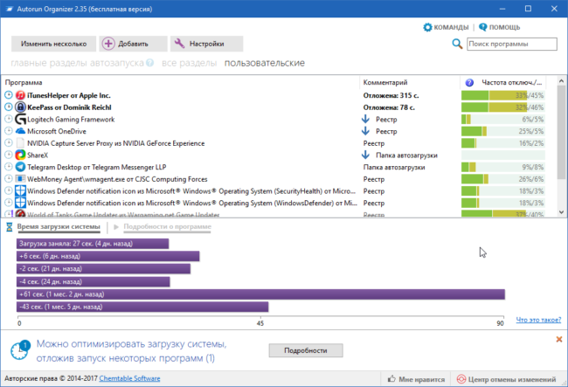Click the Центр отмены изменений lifebuoy icon

point(461,379)
